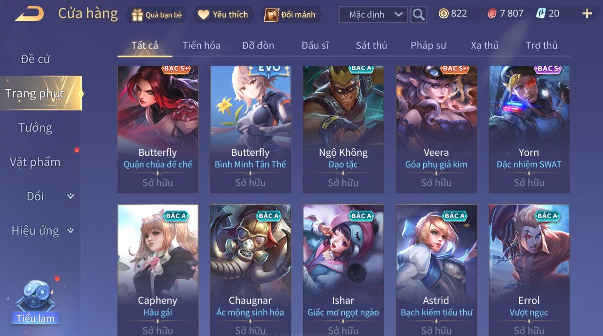Switch to the Sát thủ tab
This screenshot has height=336, width=603.
(371, 46)
